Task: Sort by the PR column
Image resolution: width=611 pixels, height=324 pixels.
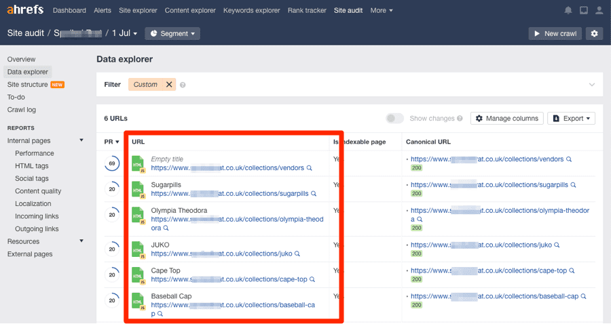Action: [x=111, y=142]
